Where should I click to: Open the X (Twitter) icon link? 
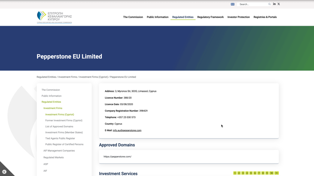[278, 4]
